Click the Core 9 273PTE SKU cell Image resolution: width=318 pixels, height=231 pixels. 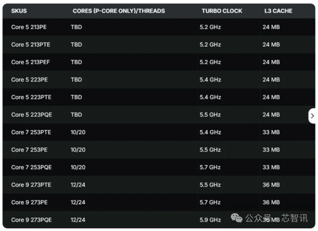[x=31, y=185]
